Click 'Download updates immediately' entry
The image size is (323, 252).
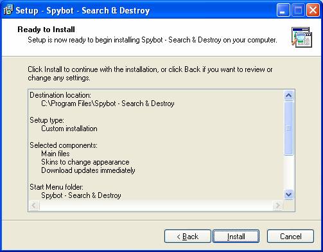coord(88,170)
